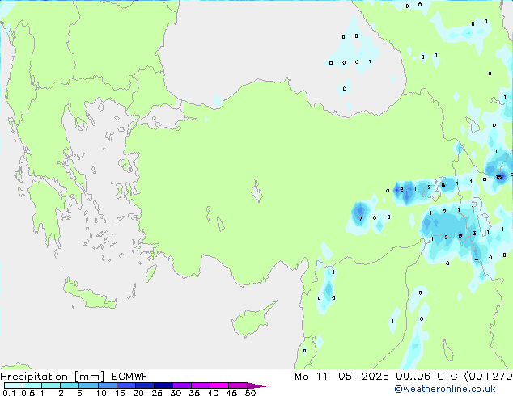Click the island of Cyprus on map
This screenshot has width=513, height=396.
(252, 321)
